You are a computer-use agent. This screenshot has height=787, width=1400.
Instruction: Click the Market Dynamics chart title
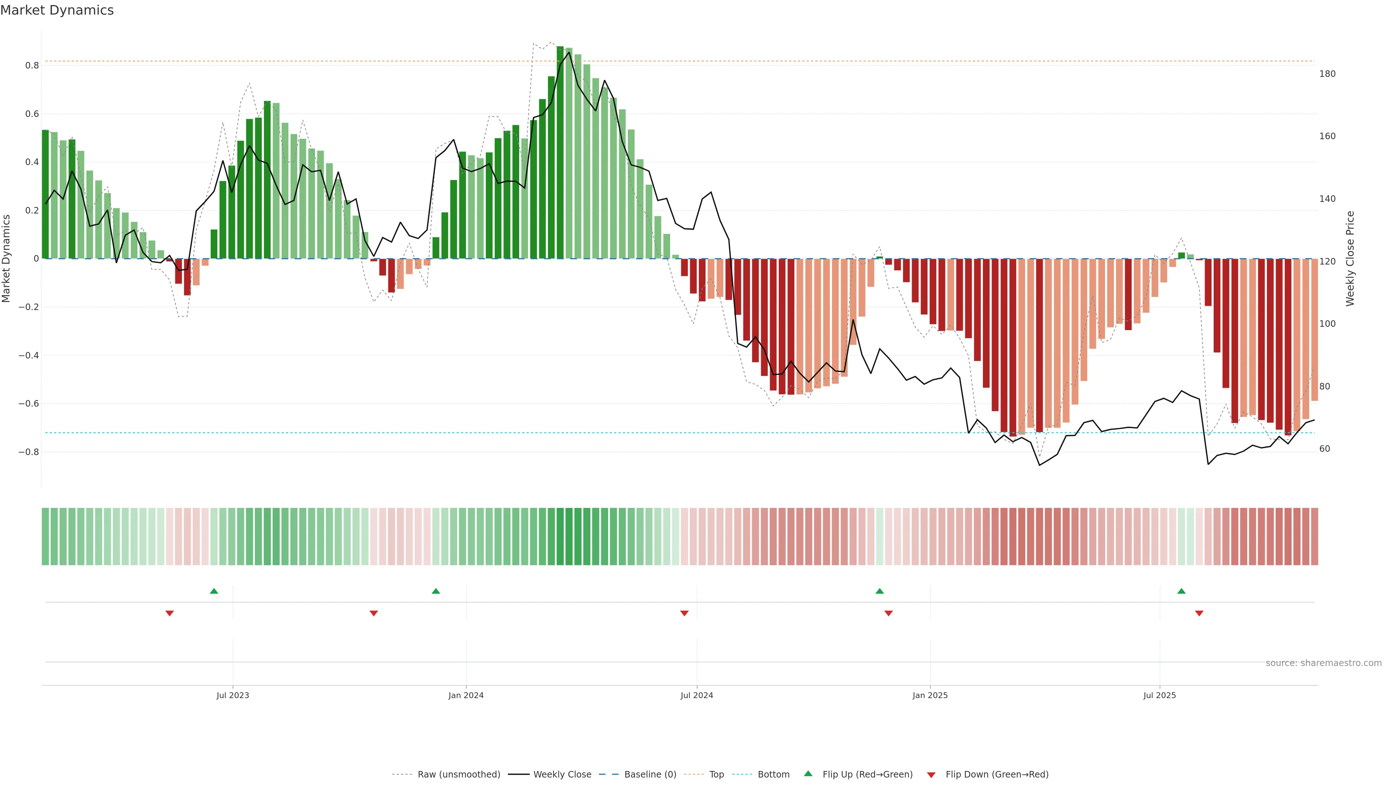[57, 10]
